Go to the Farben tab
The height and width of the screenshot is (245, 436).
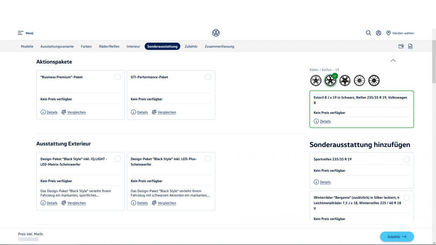(86, 47)
